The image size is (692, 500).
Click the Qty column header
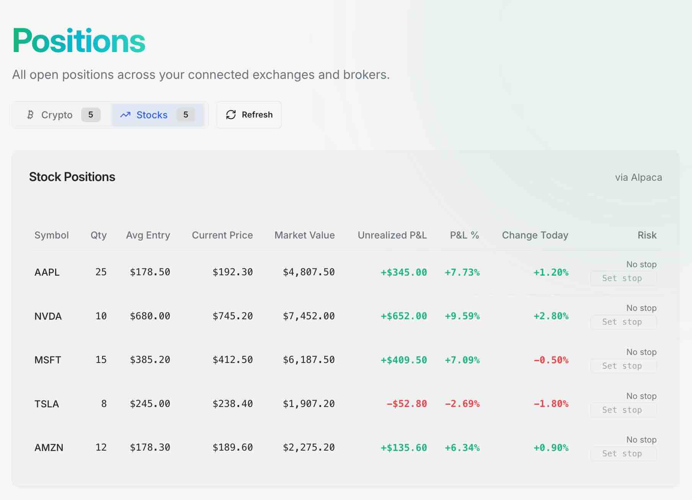[x=98, y=235]
